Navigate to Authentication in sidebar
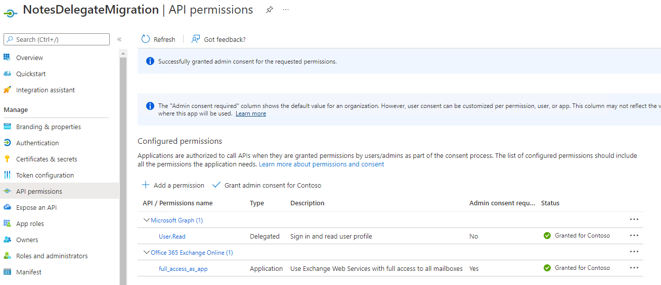This screenshot has height=285, width=661. point(37,143)
